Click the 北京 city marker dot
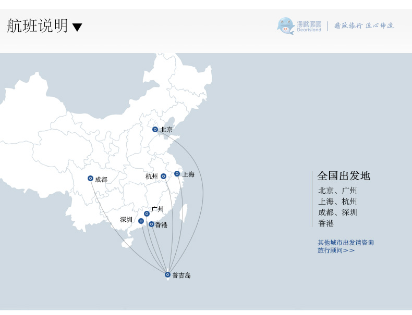The height and width of the screenshot is (315, 412). tap(155, 129)
